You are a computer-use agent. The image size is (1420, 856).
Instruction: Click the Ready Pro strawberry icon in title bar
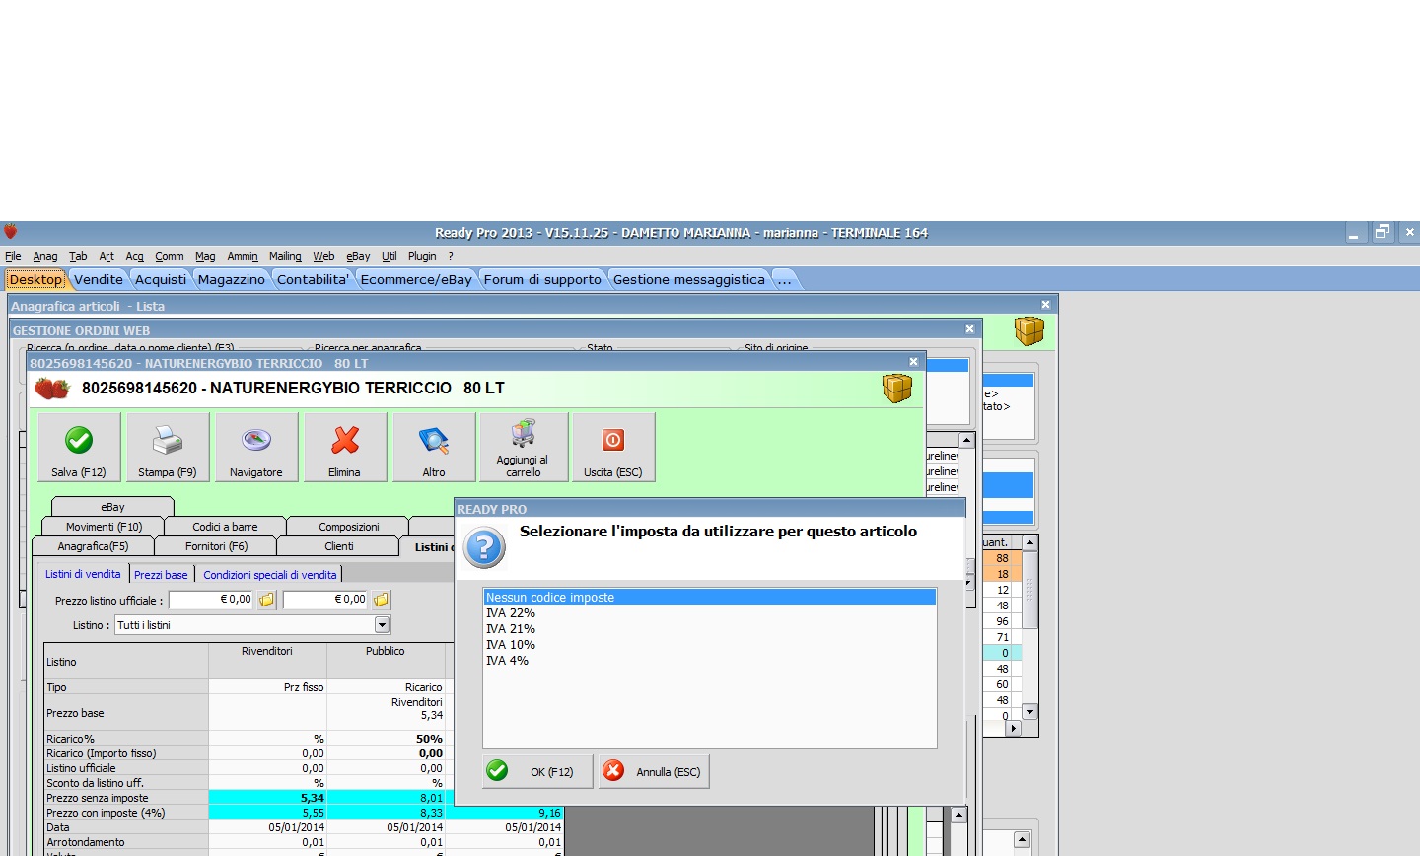tap(11, 232)
